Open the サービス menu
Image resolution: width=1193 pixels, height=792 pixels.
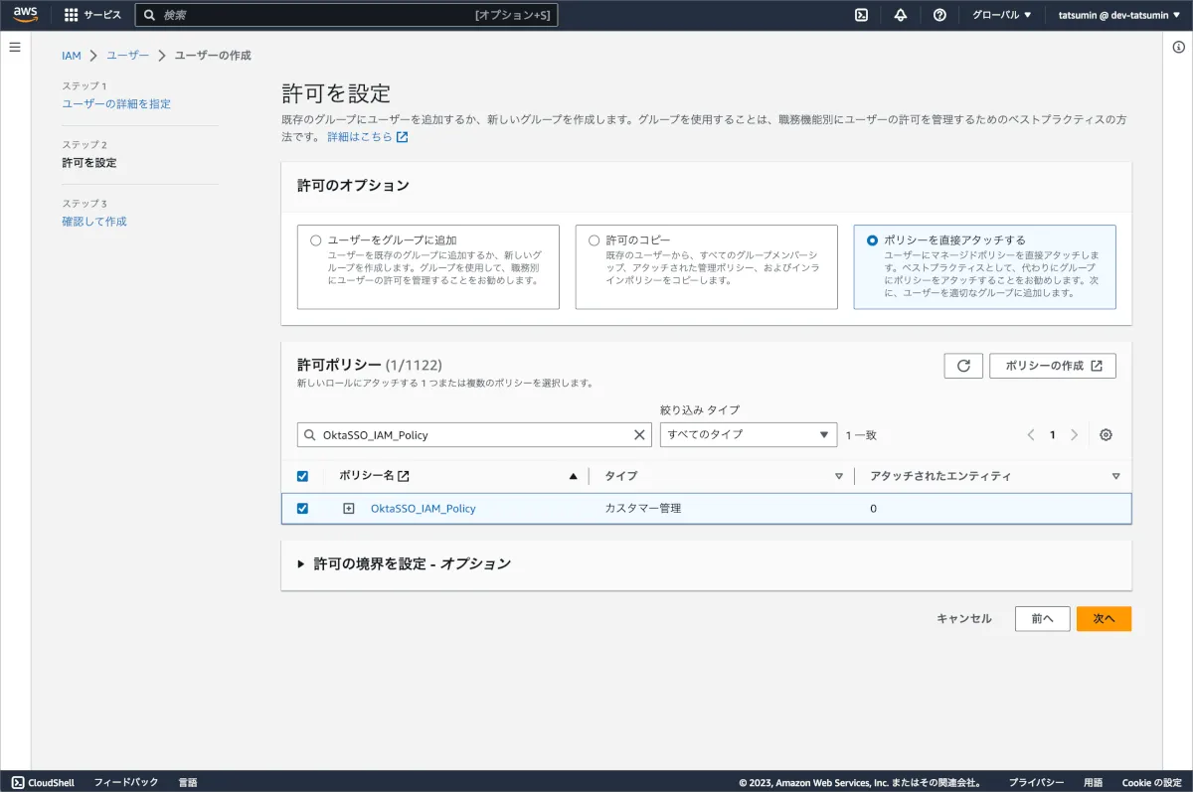(x=92, y=15)
